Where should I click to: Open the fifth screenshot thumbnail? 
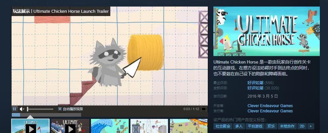tap(189, 126)
